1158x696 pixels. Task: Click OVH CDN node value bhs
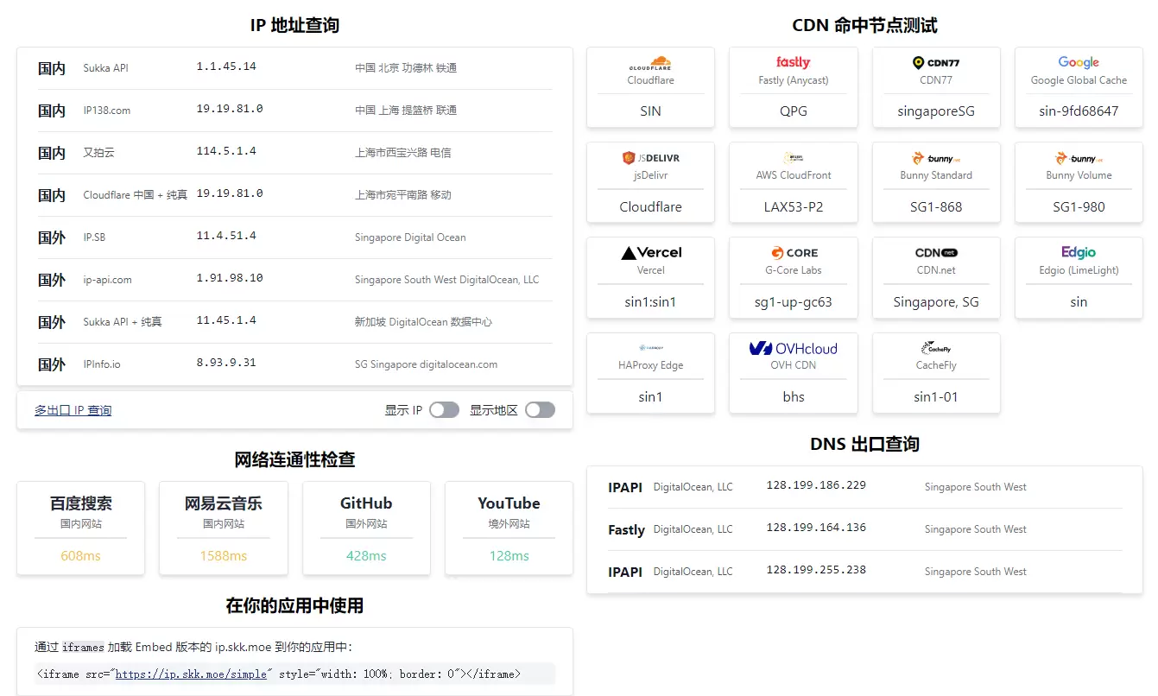tap(793, 396)
